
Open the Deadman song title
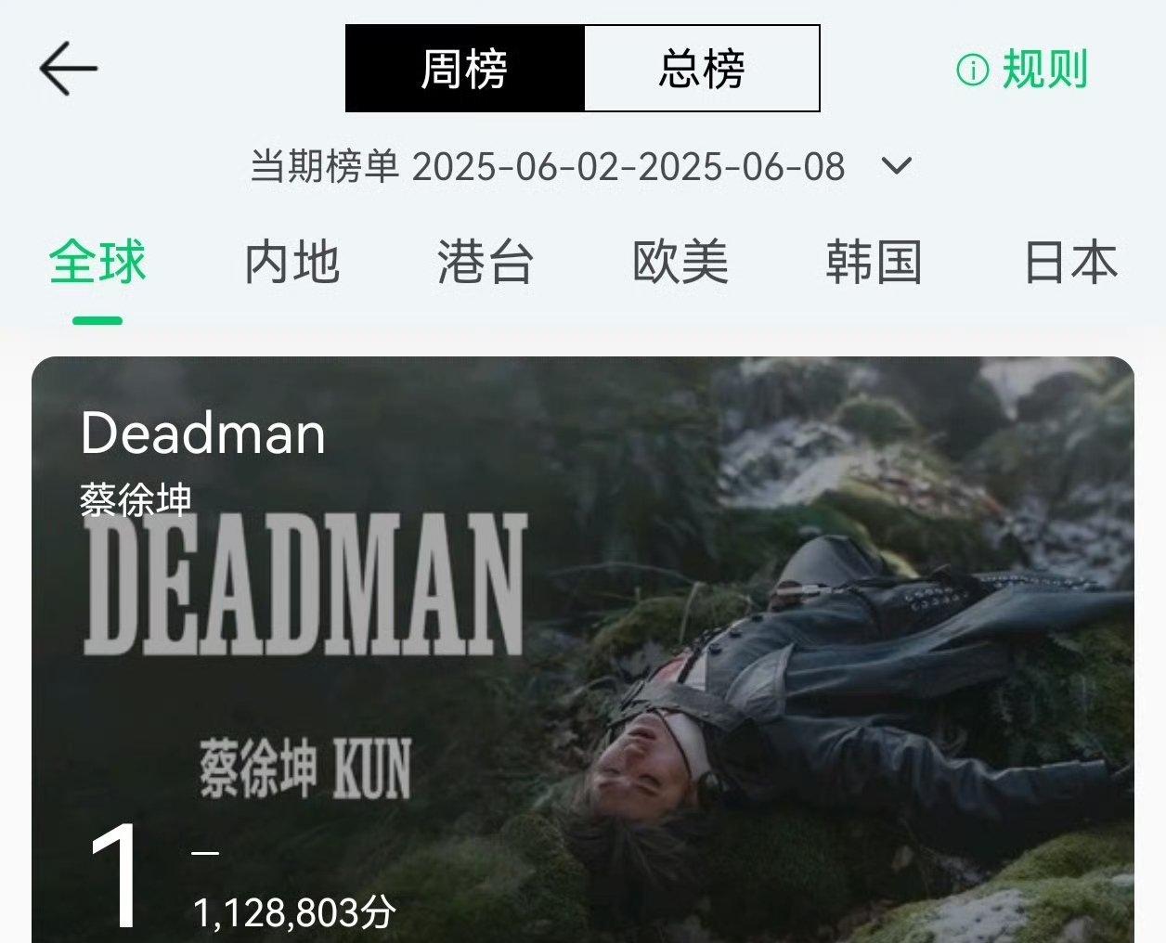(203, 433)
